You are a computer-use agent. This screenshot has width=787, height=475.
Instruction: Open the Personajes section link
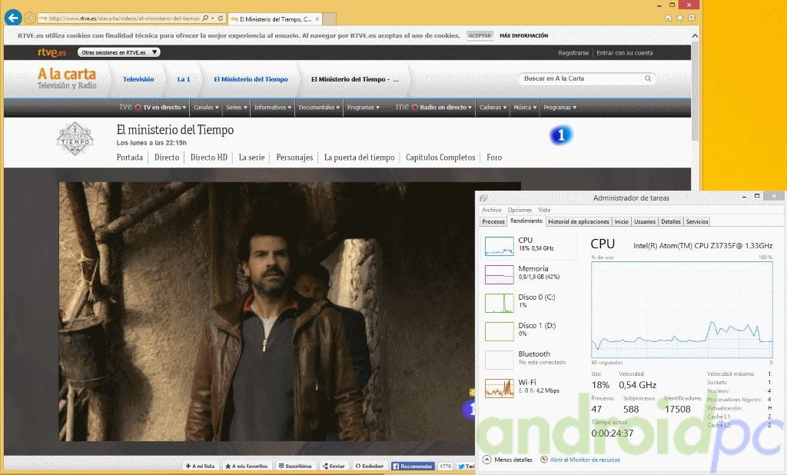(294, 157)
